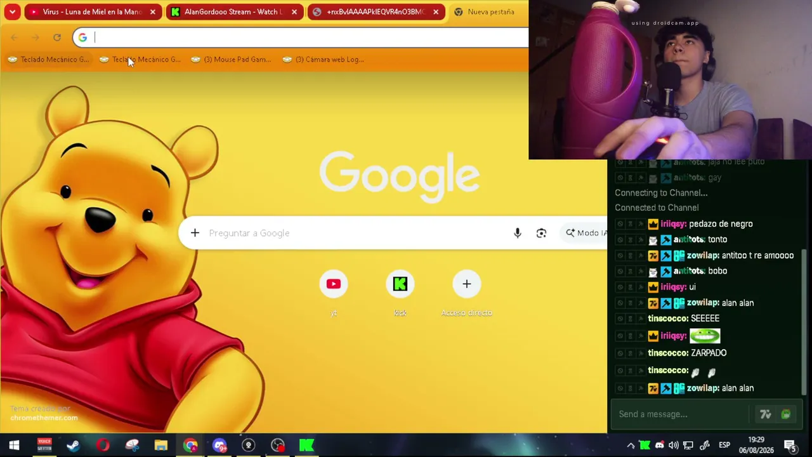
Task: Open the green emote picker in chat
Action: point(786,414)
